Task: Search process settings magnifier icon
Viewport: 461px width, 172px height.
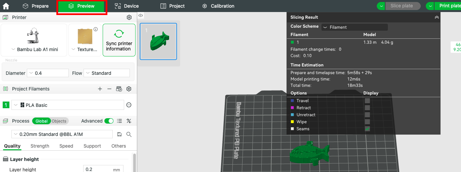Action: point(129,134)
